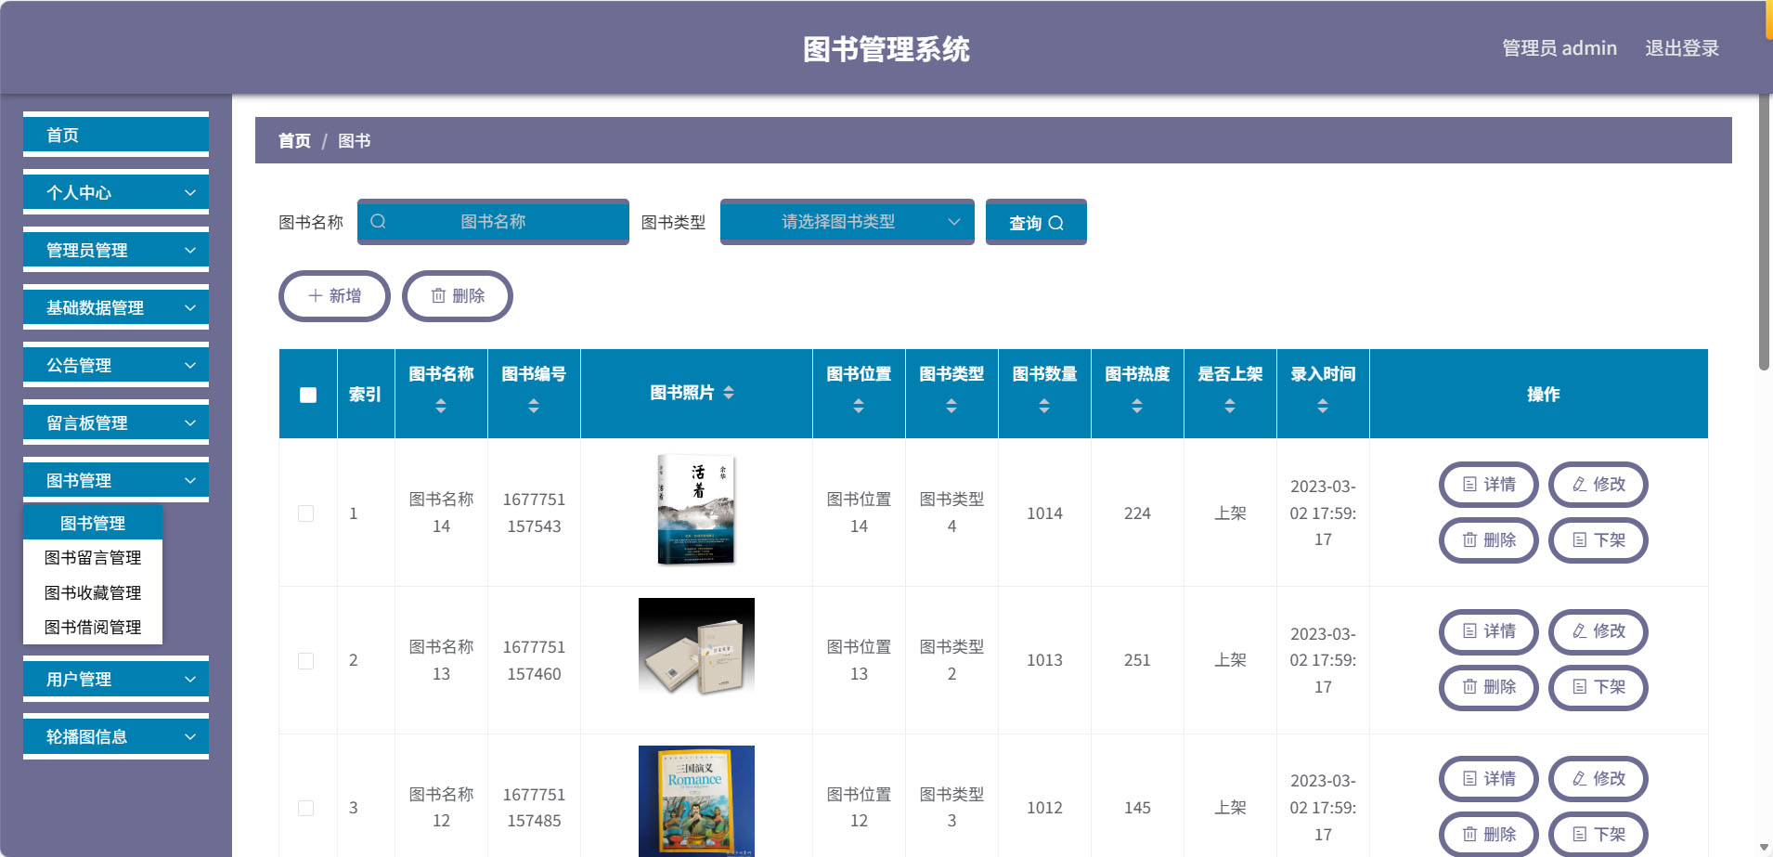Expand the 留言板管理 menu
This screenshot has height=857, width=1773.
(116, 422)
